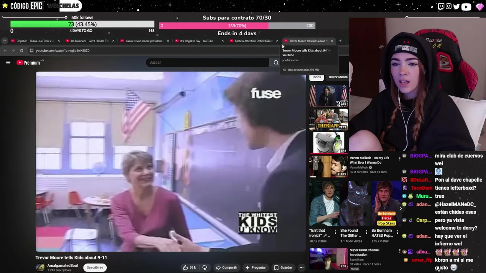The width and height of the screenshot is (486, 273).
Task: Click the Subs para contrato pink bar
Action: pos(237,26)
